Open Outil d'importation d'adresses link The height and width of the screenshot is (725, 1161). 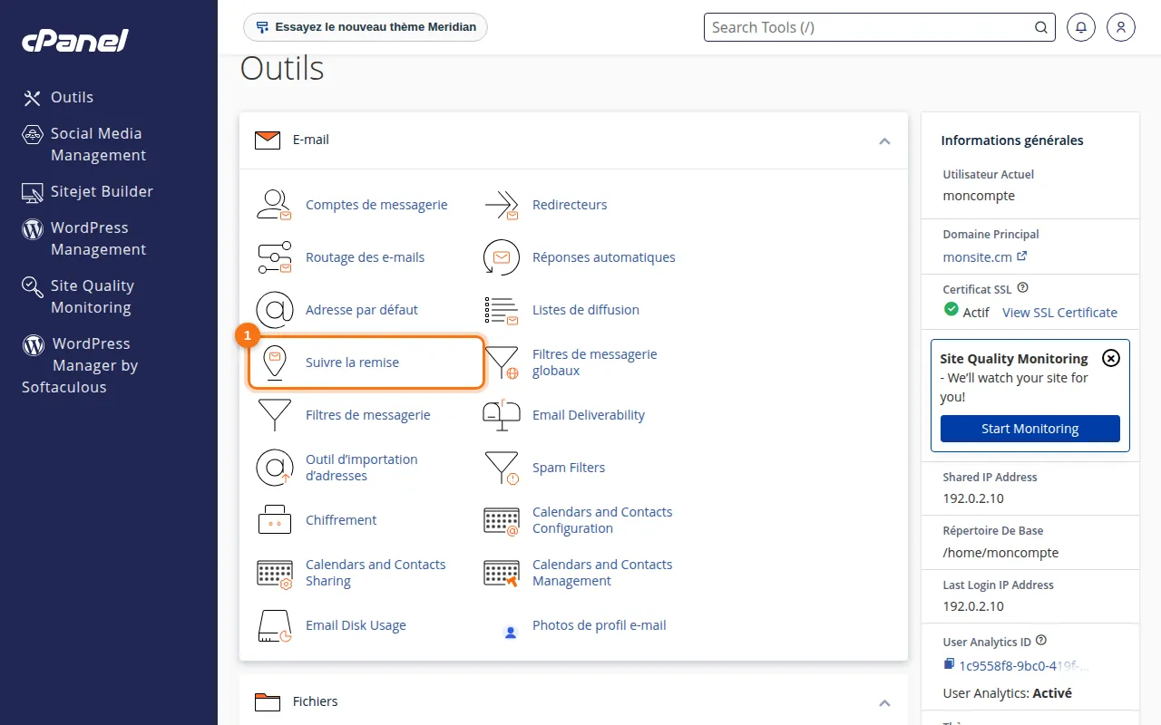tap(362, 468)
